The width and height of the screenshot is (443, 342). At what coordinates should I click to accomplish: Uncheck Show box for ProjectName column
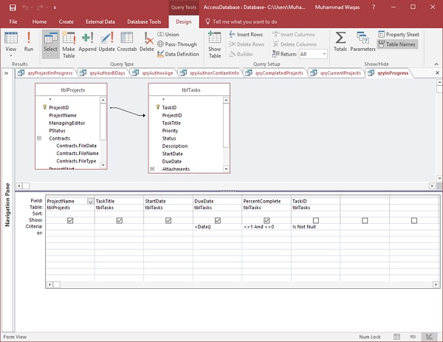tap(69, 220)
